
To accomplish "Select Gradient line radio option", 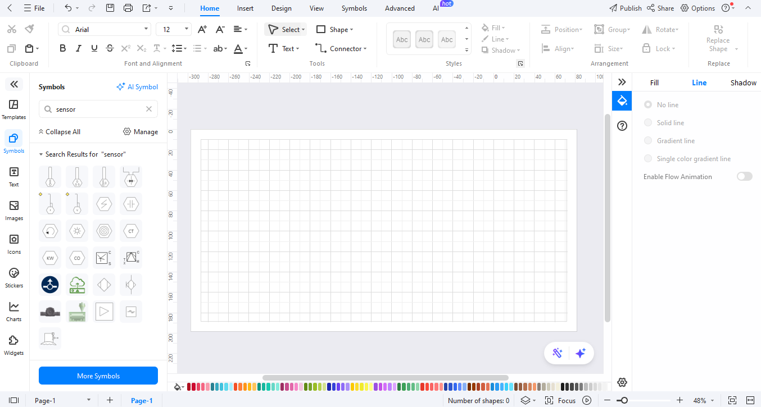I will [648, 141].
